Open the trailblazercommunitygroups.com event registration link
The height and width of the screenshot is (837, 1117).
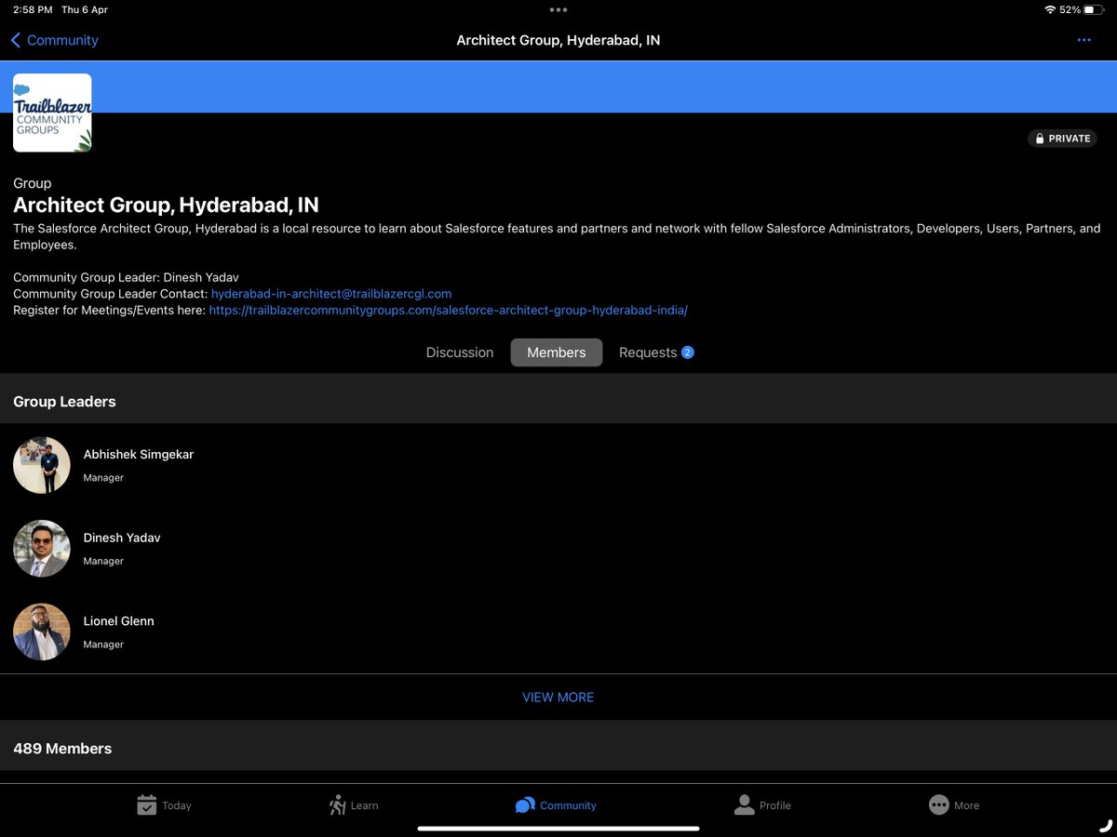pyautogui.click(x=448, y=310)
